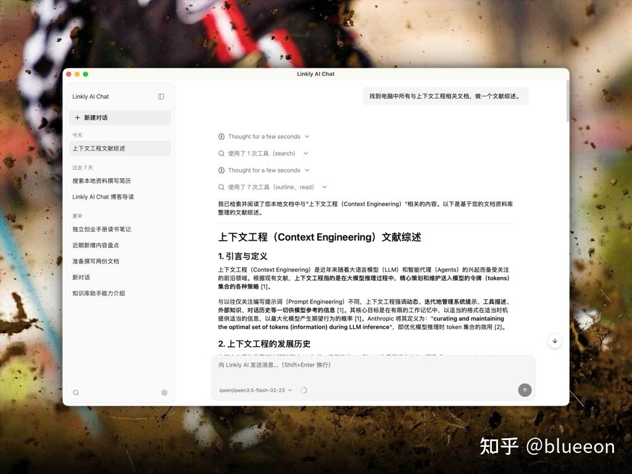Open the 上下文工程文献综述 conversation
Screen dimensions: 632x474
(120, 148)
